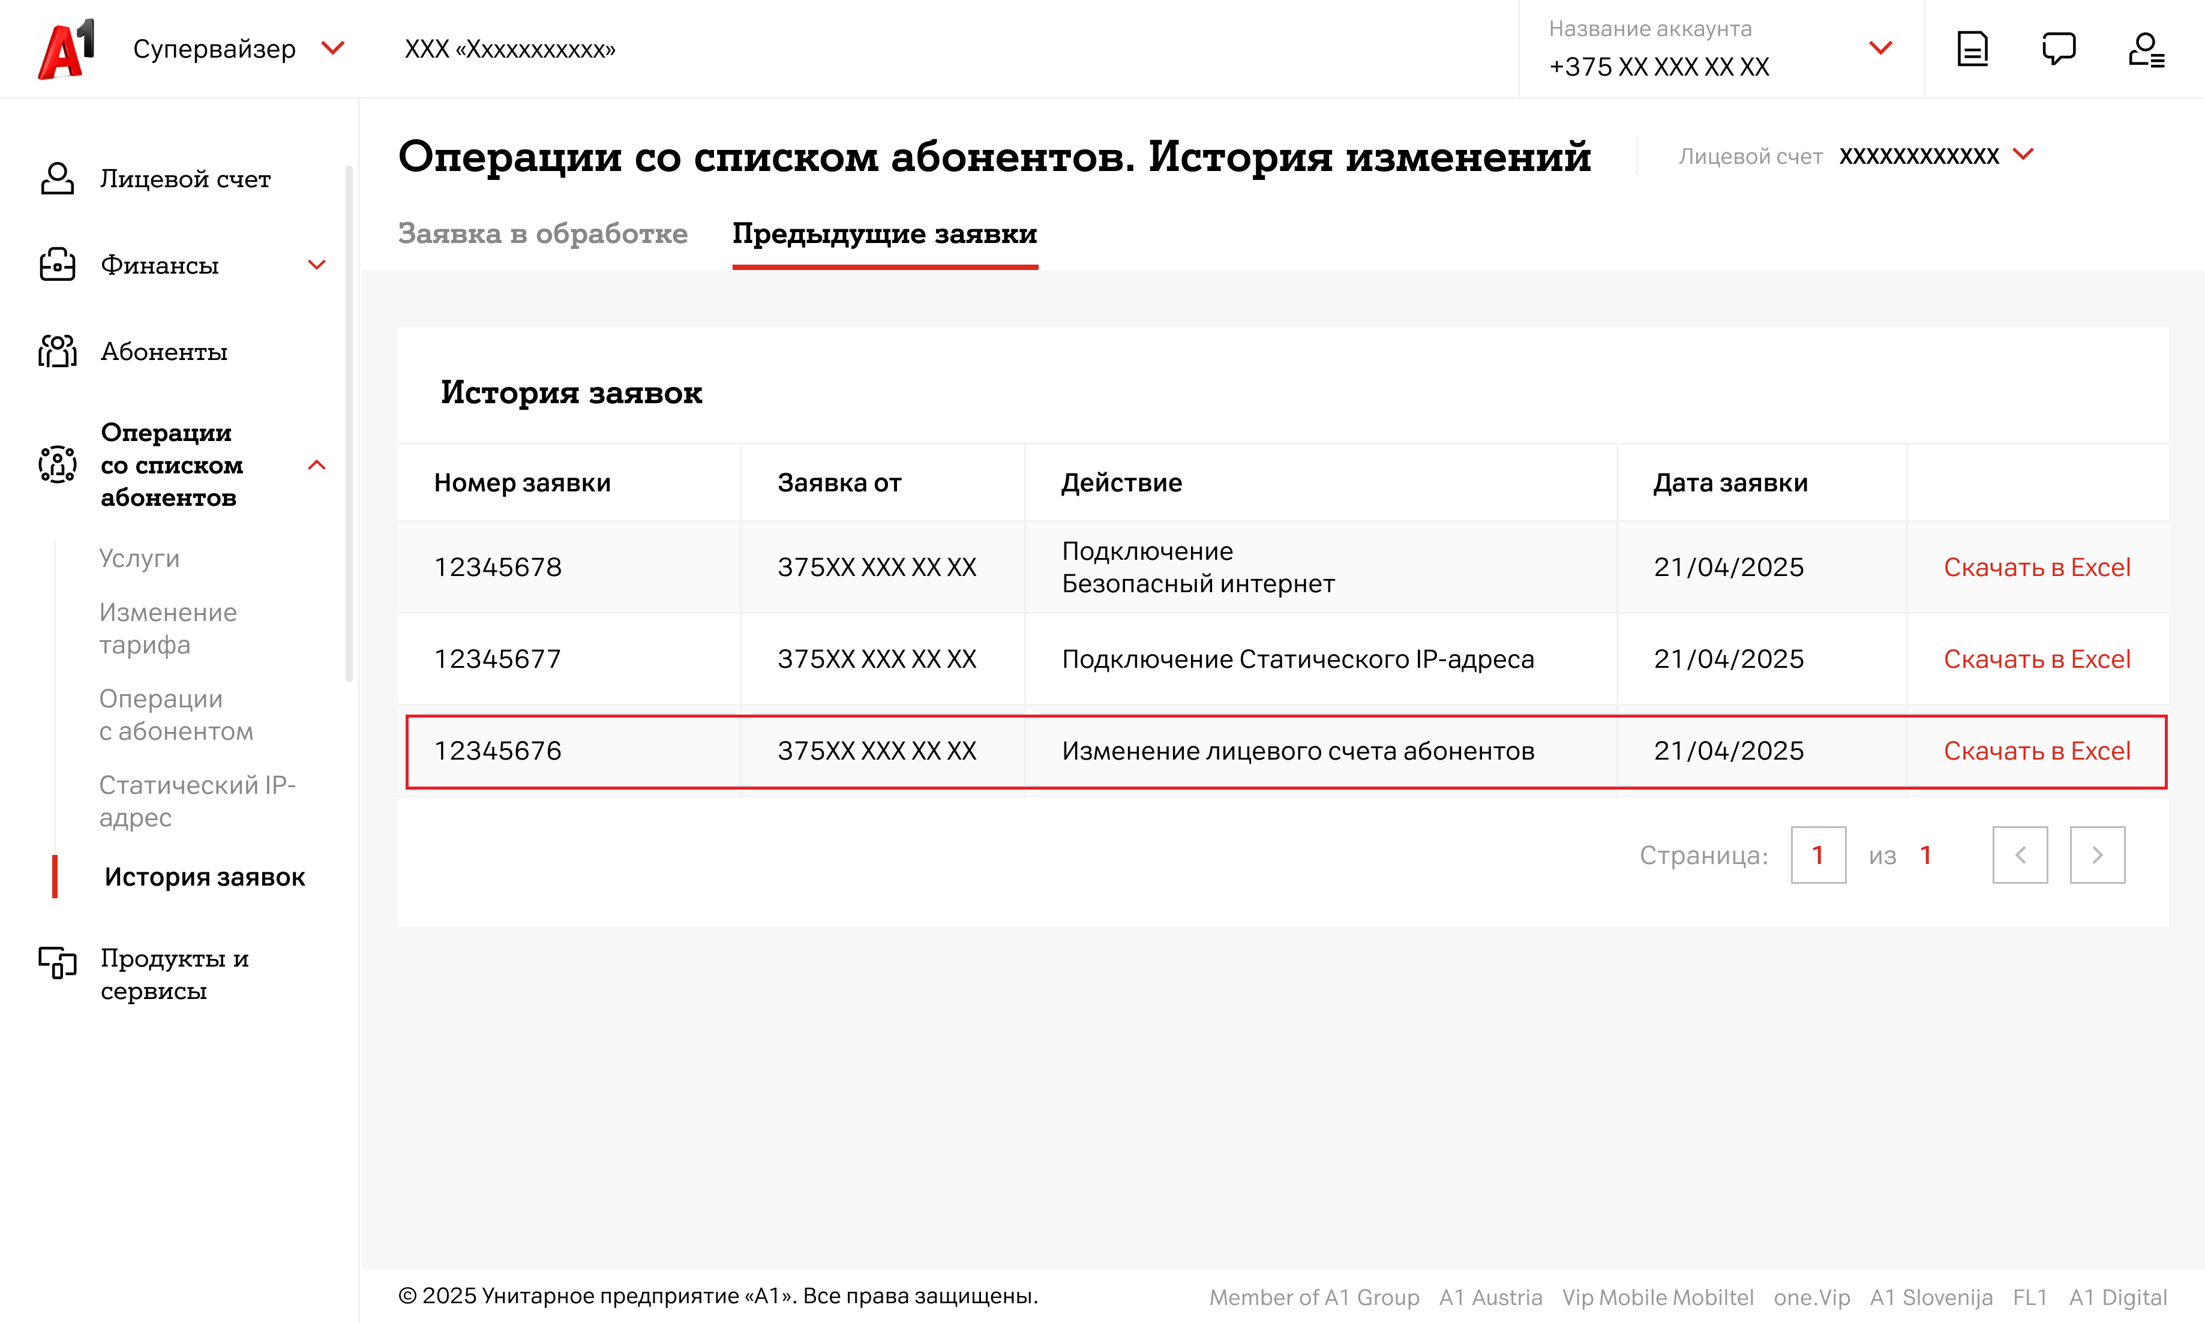
Task: Open the Лицевой счет sidebar section
Action: point(184,179)
